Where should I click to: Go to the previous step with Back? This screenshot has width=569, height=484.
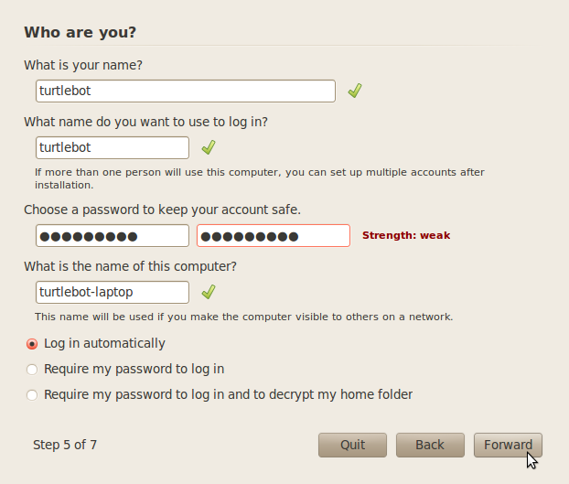pos(429,445)
